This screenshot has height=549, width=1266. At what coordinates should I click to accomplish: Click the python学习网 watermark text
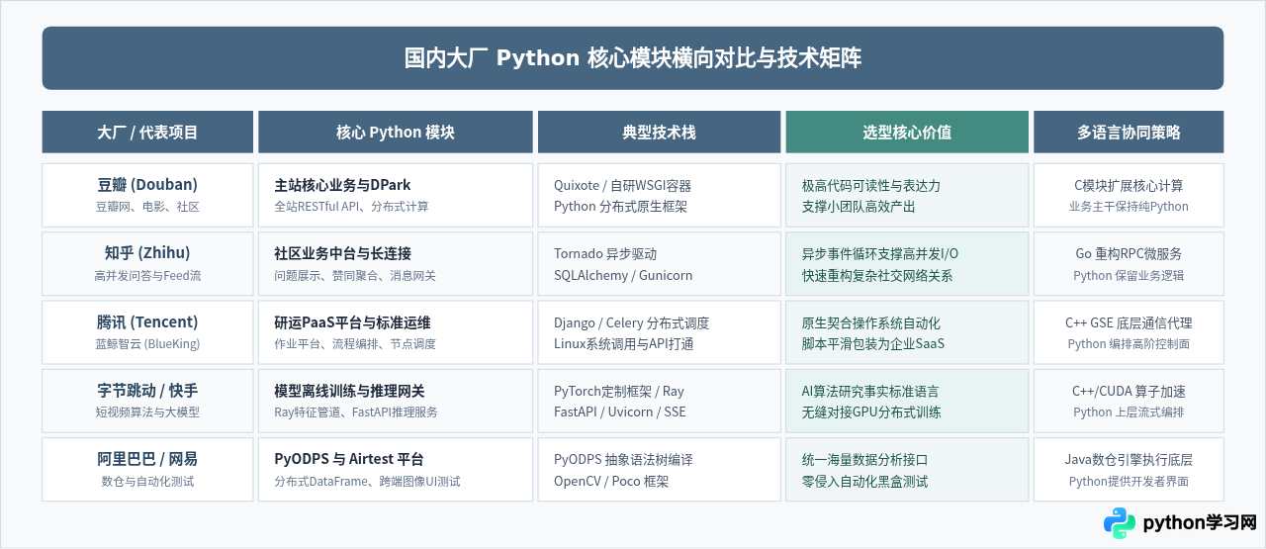point(1199,523)
